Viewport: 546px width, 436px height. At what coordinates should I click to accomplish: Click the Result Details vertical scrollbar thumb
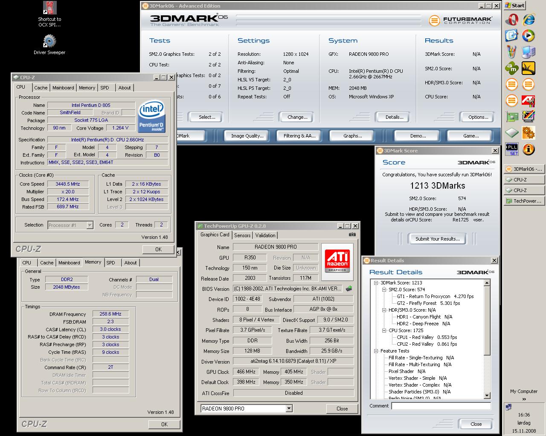(487, 320)
